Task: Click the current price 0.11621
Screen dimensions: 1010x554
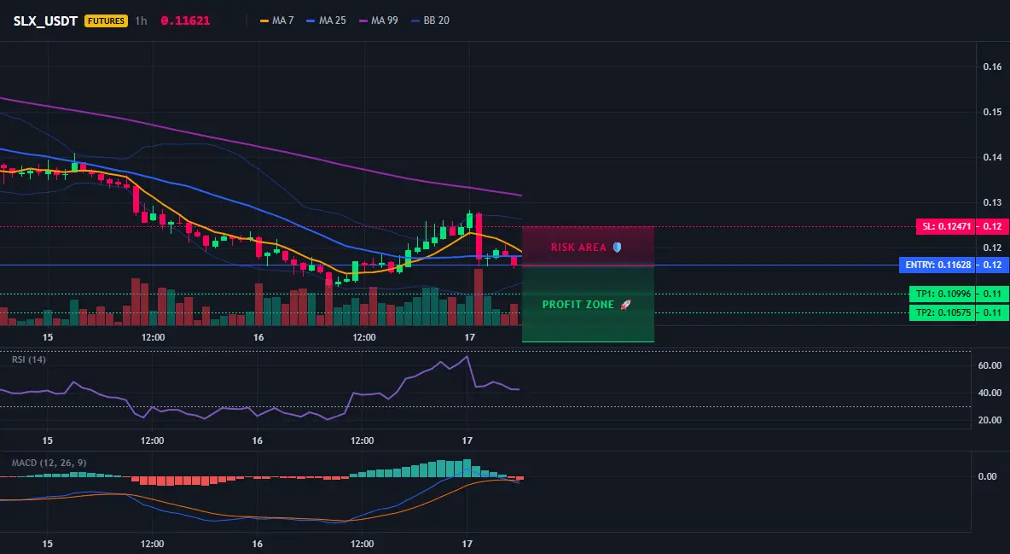Action: pyautogui.click(x=185, y=20)
